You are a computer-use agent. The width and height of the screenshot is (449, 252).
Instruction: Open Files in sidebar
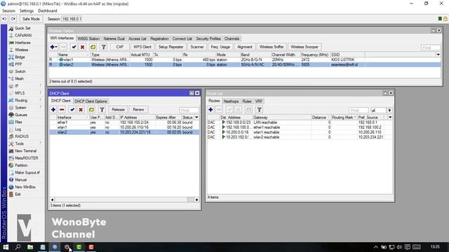pyautogui.click(x=18, y=122)
